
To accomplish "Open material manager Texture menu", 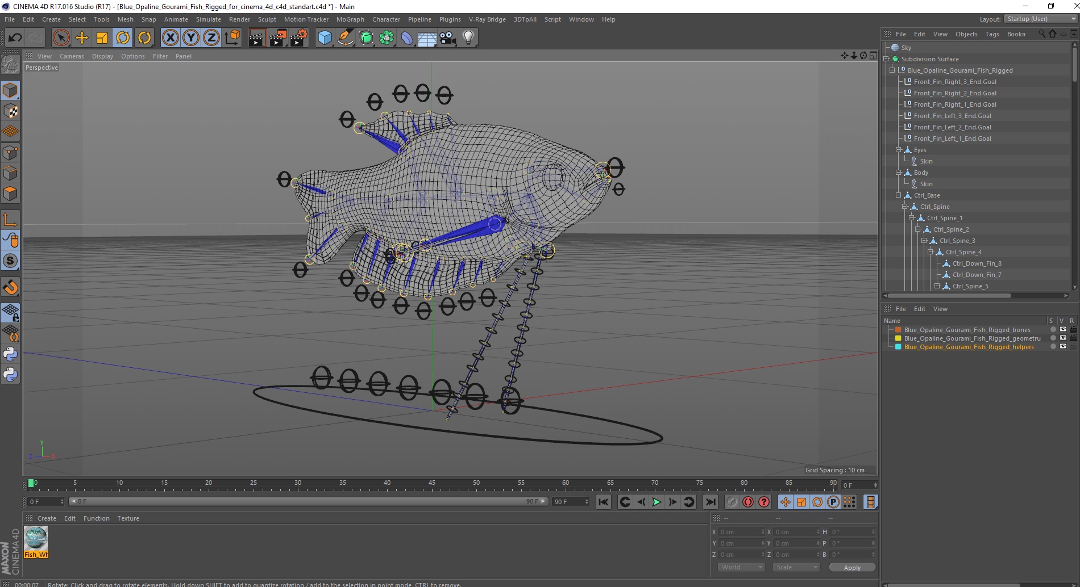I will click(x=128, y=518).
